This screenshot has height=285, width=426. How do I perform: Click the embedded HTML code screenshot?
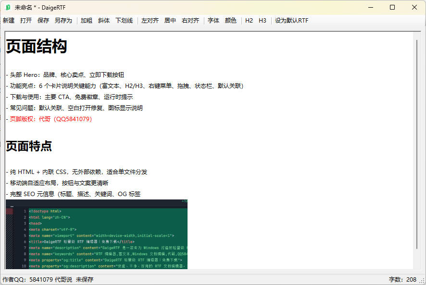pyautogui.click(x=96, y=235)
